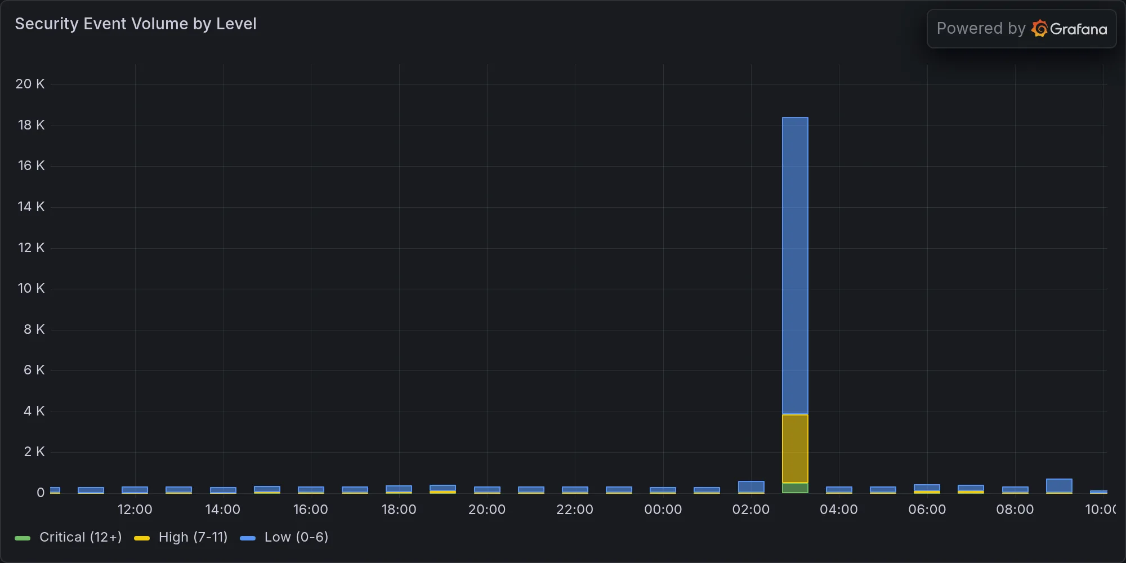Toggle the Critical (12+) legend series
The width and height of the screenshot is (1126, 563).
81,537
